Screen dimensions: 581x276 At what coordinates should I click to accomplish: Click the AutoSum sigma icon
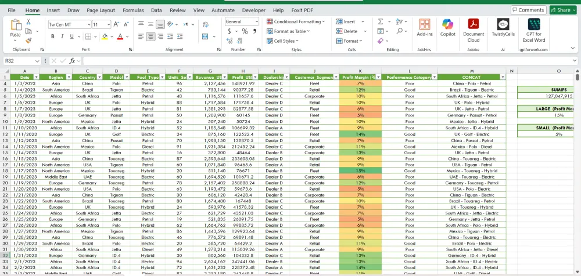381,22
